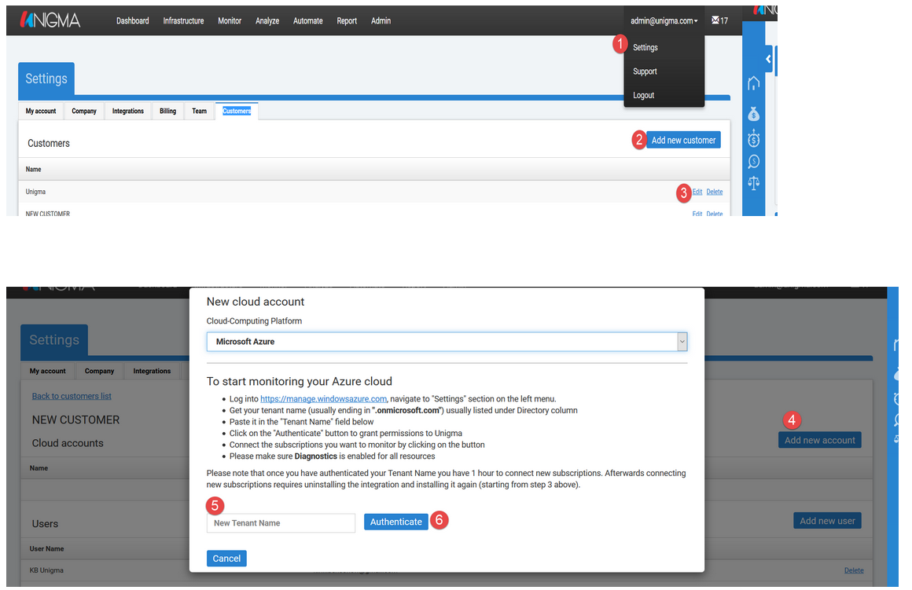This screenshot has height=590, width=912.
Task: Collapse the blue sidebar with chevron arrow
Action: tap(768, 59)
